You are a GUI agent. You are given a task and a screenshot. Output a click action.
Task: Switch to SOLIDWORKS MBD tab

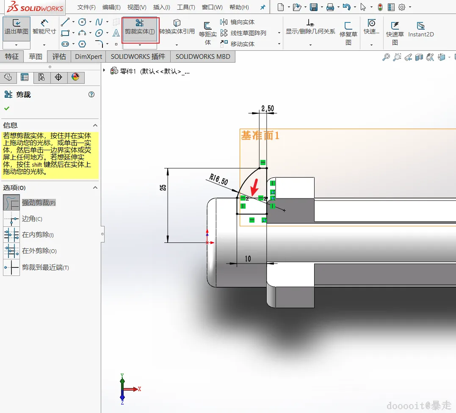pos(203,57)
